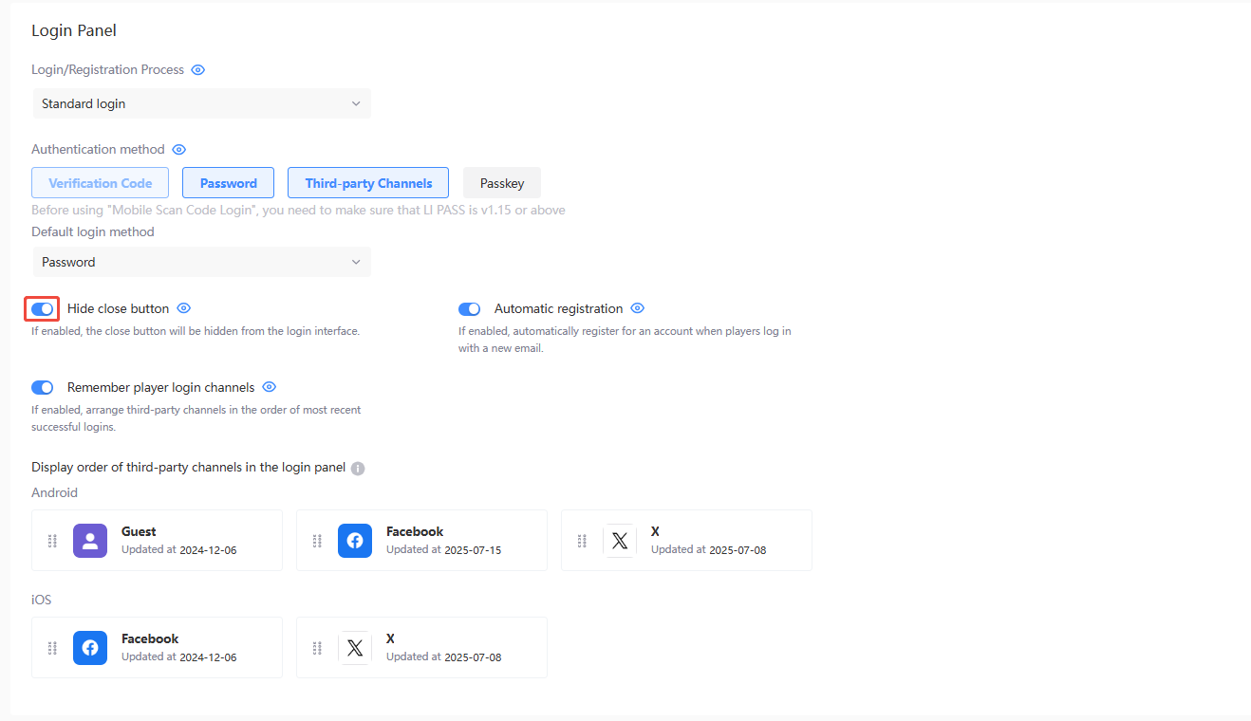Turn off Automatic registration
Viewport: 1251px width, 721px height.
[469, 308]
